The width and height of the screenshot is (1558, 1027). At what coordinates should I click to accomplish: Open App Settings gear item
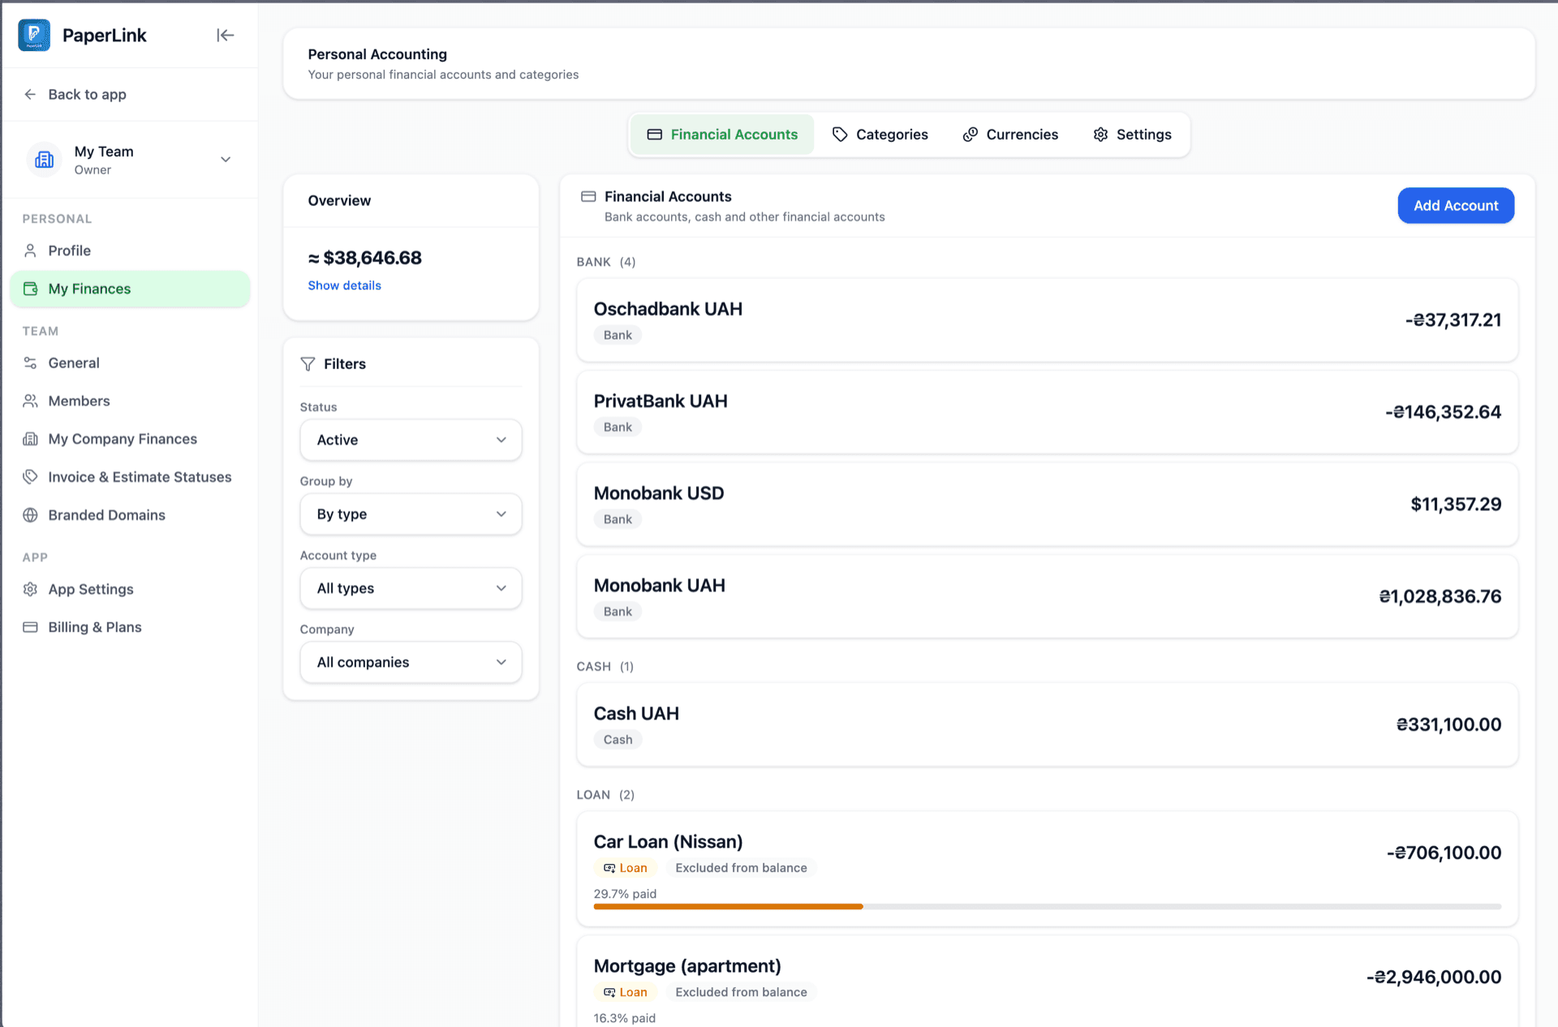pos(90,589)
